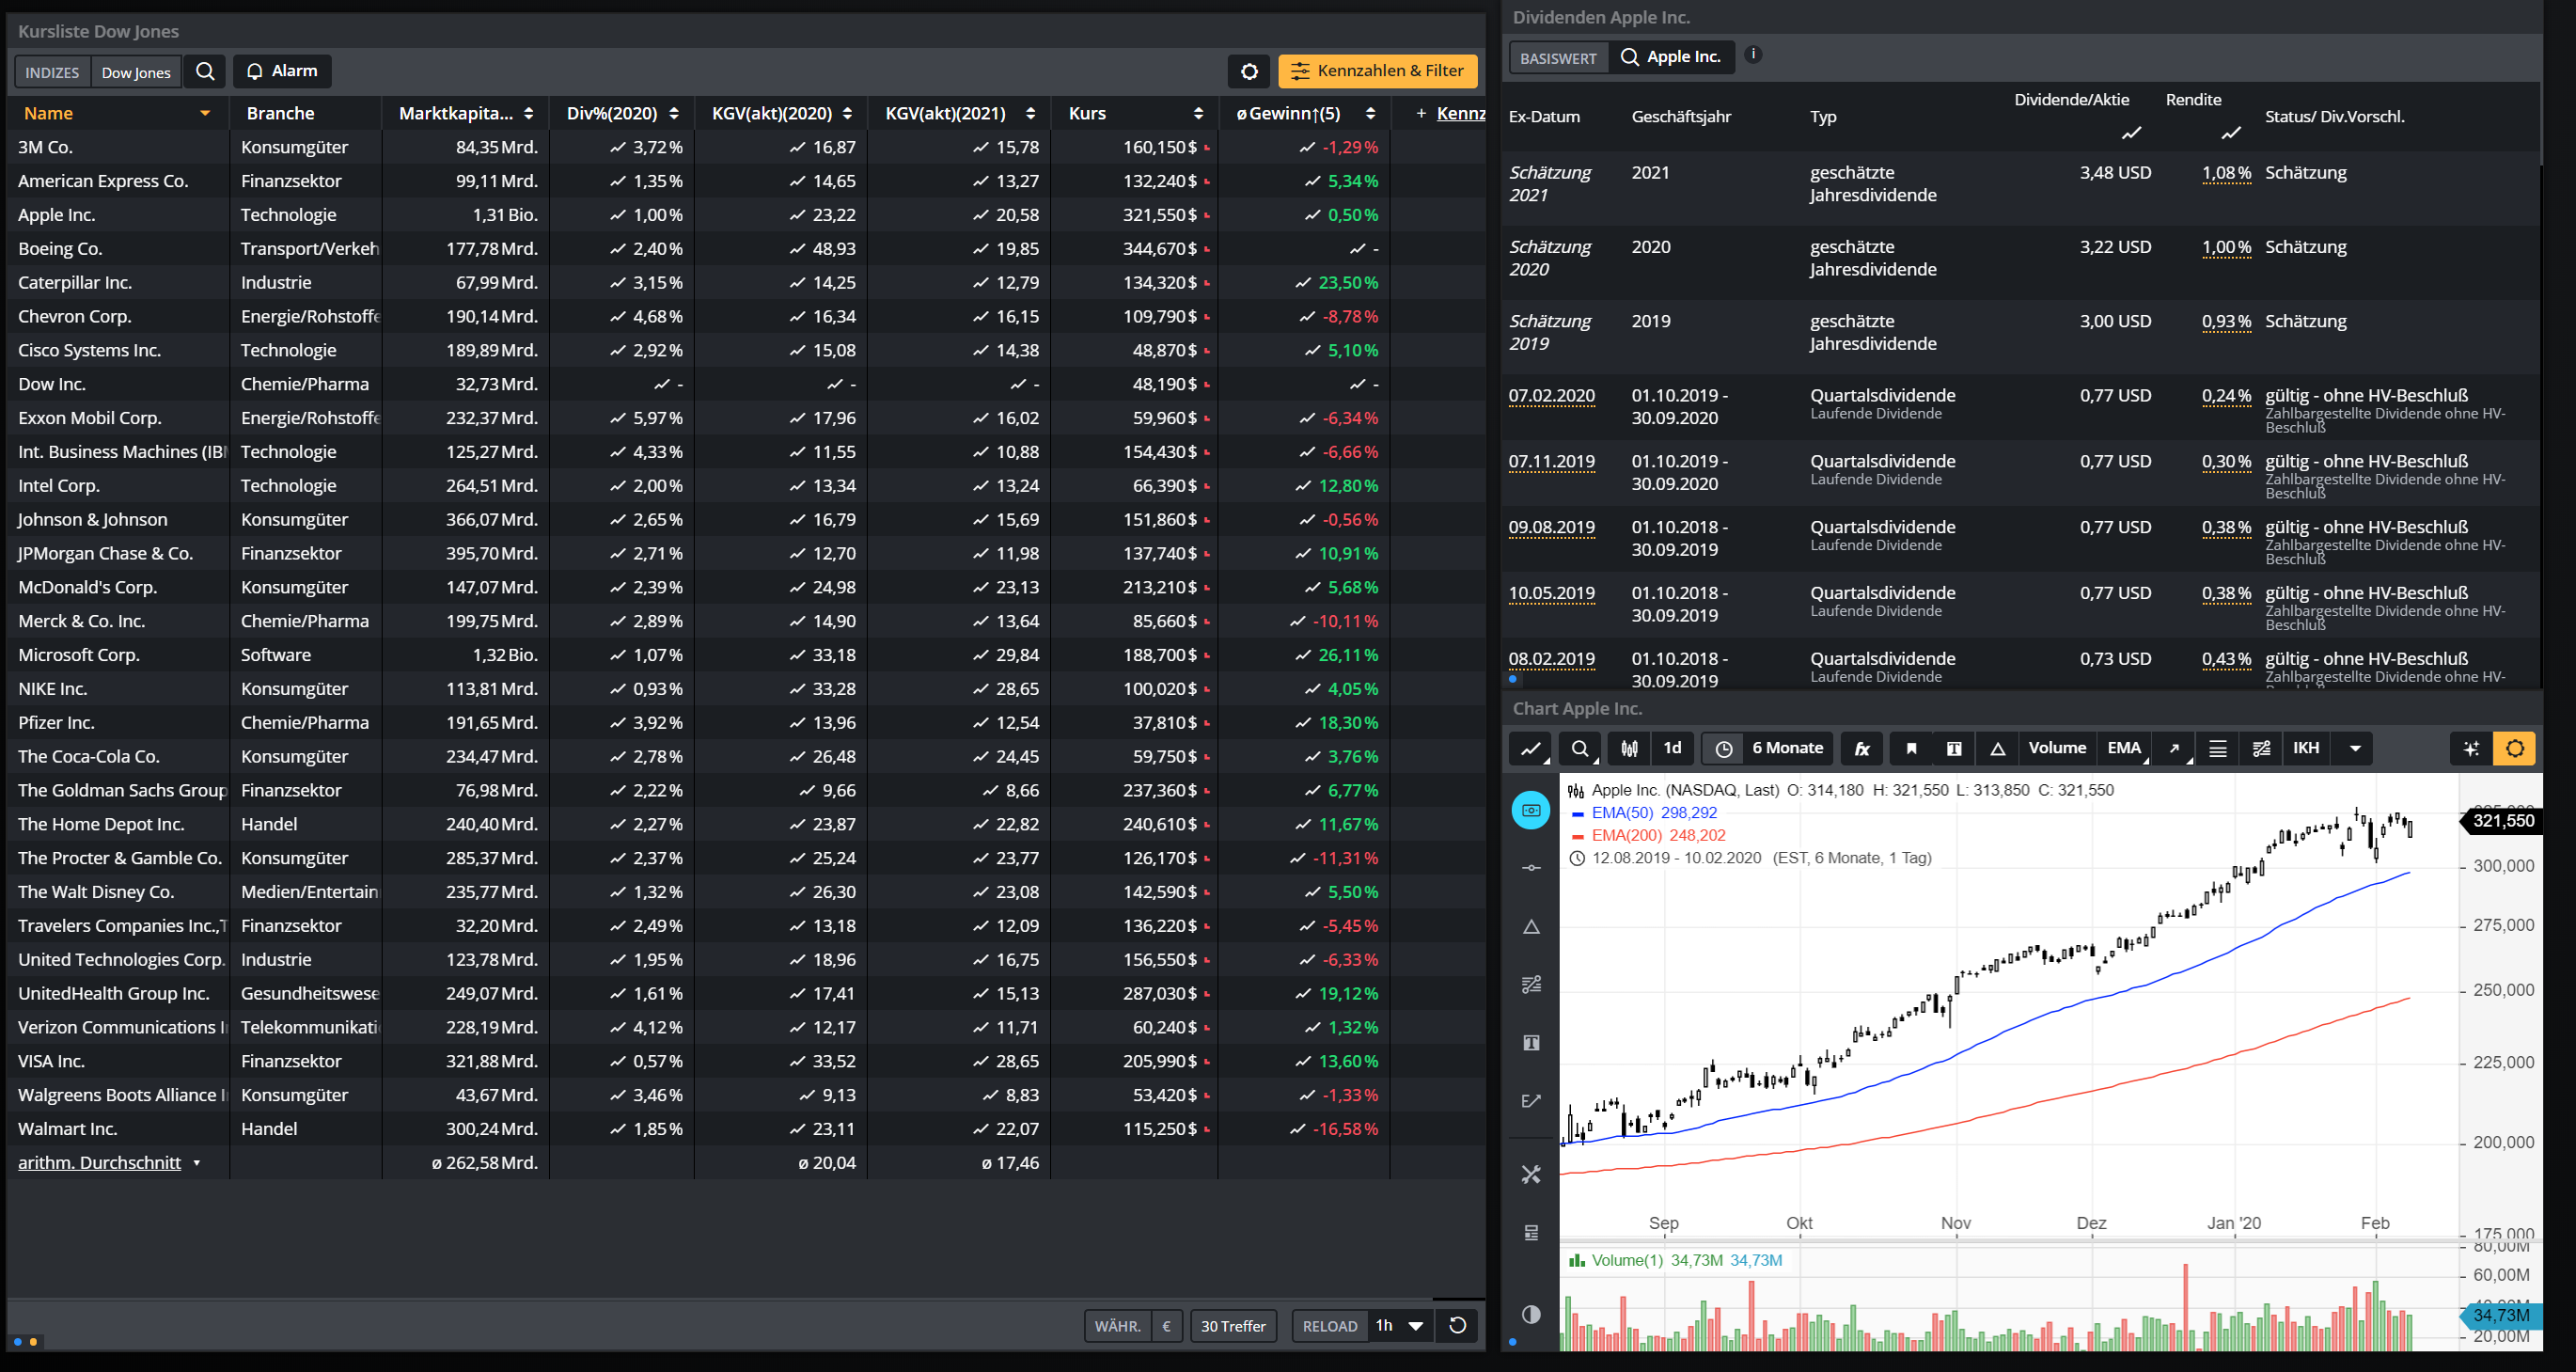Click the trend-lines drawing icon in toolbar
This screenshot has width=2576, height=1372.
tap(2261, 748)
